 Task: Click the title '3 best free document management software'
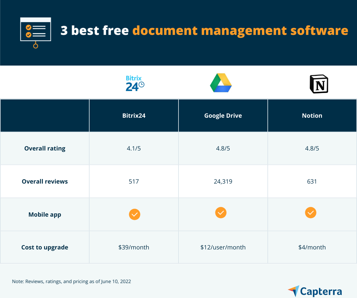pyautogui.click(x=204, y=31)
